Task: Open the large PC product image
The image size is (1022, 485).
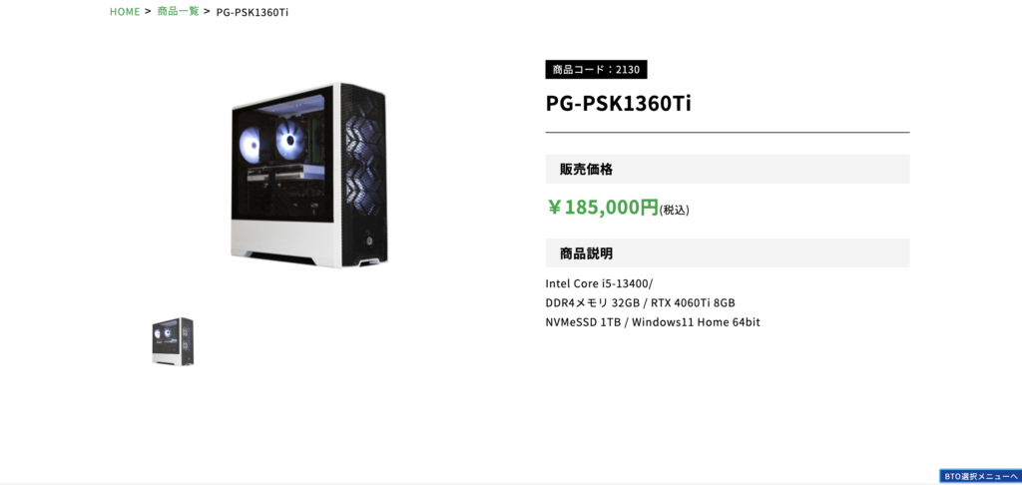Action: [x=309, y=175]
